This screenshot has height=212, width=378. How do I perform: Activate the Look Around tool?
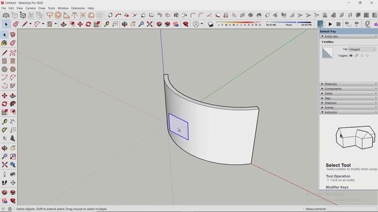click(13, 174)
